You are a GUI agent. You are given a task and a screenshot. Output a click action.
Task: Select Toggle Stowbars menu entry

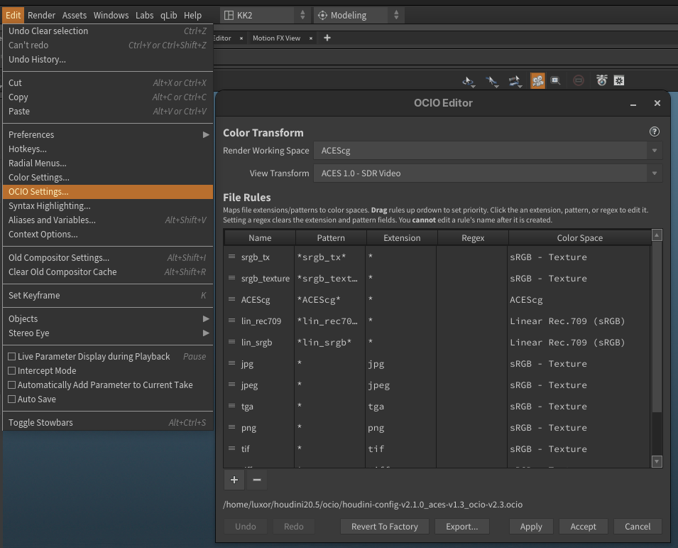pyautogui.click(x=108, y=423)
